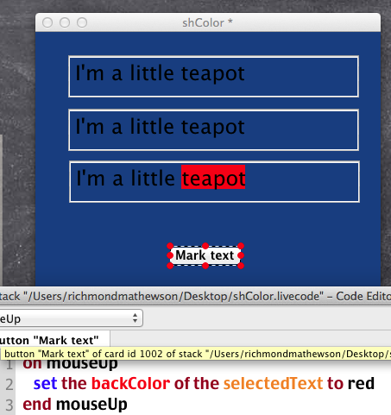Click the minimize button of the shColor window
Screen dimensions: 391x415
65,22
